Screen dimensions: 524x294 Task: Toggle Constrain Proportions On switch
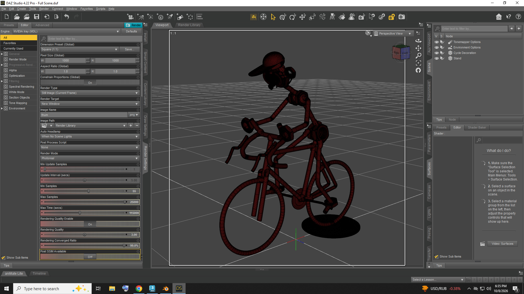tap(90, 83)
